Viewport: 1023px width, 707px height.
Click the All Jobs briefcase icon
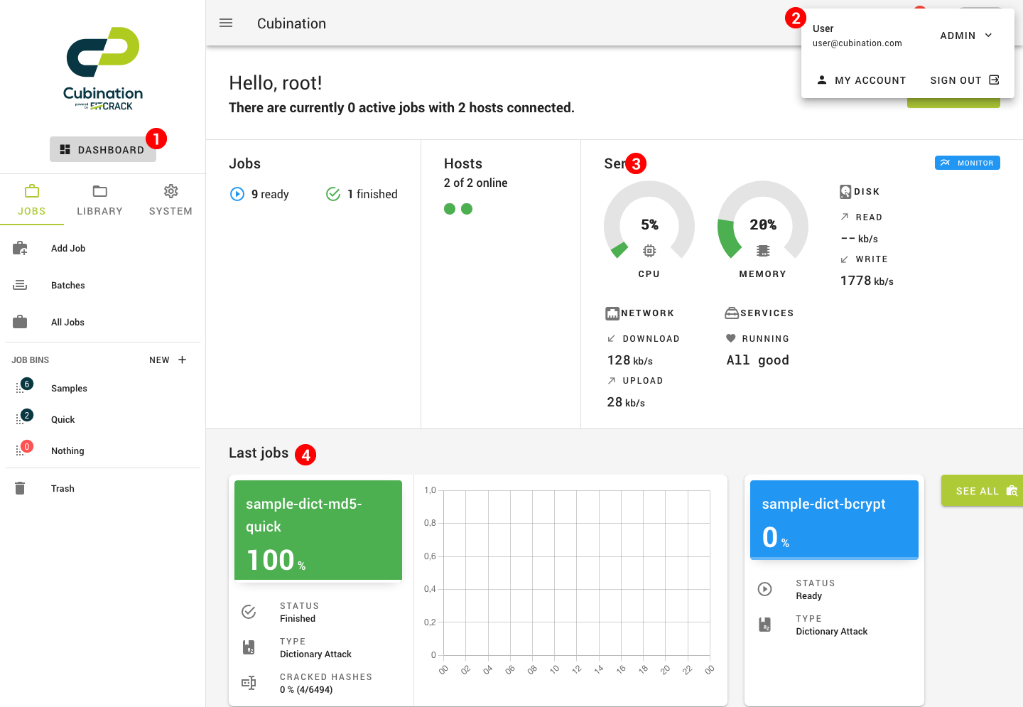(x=20, y=322)
